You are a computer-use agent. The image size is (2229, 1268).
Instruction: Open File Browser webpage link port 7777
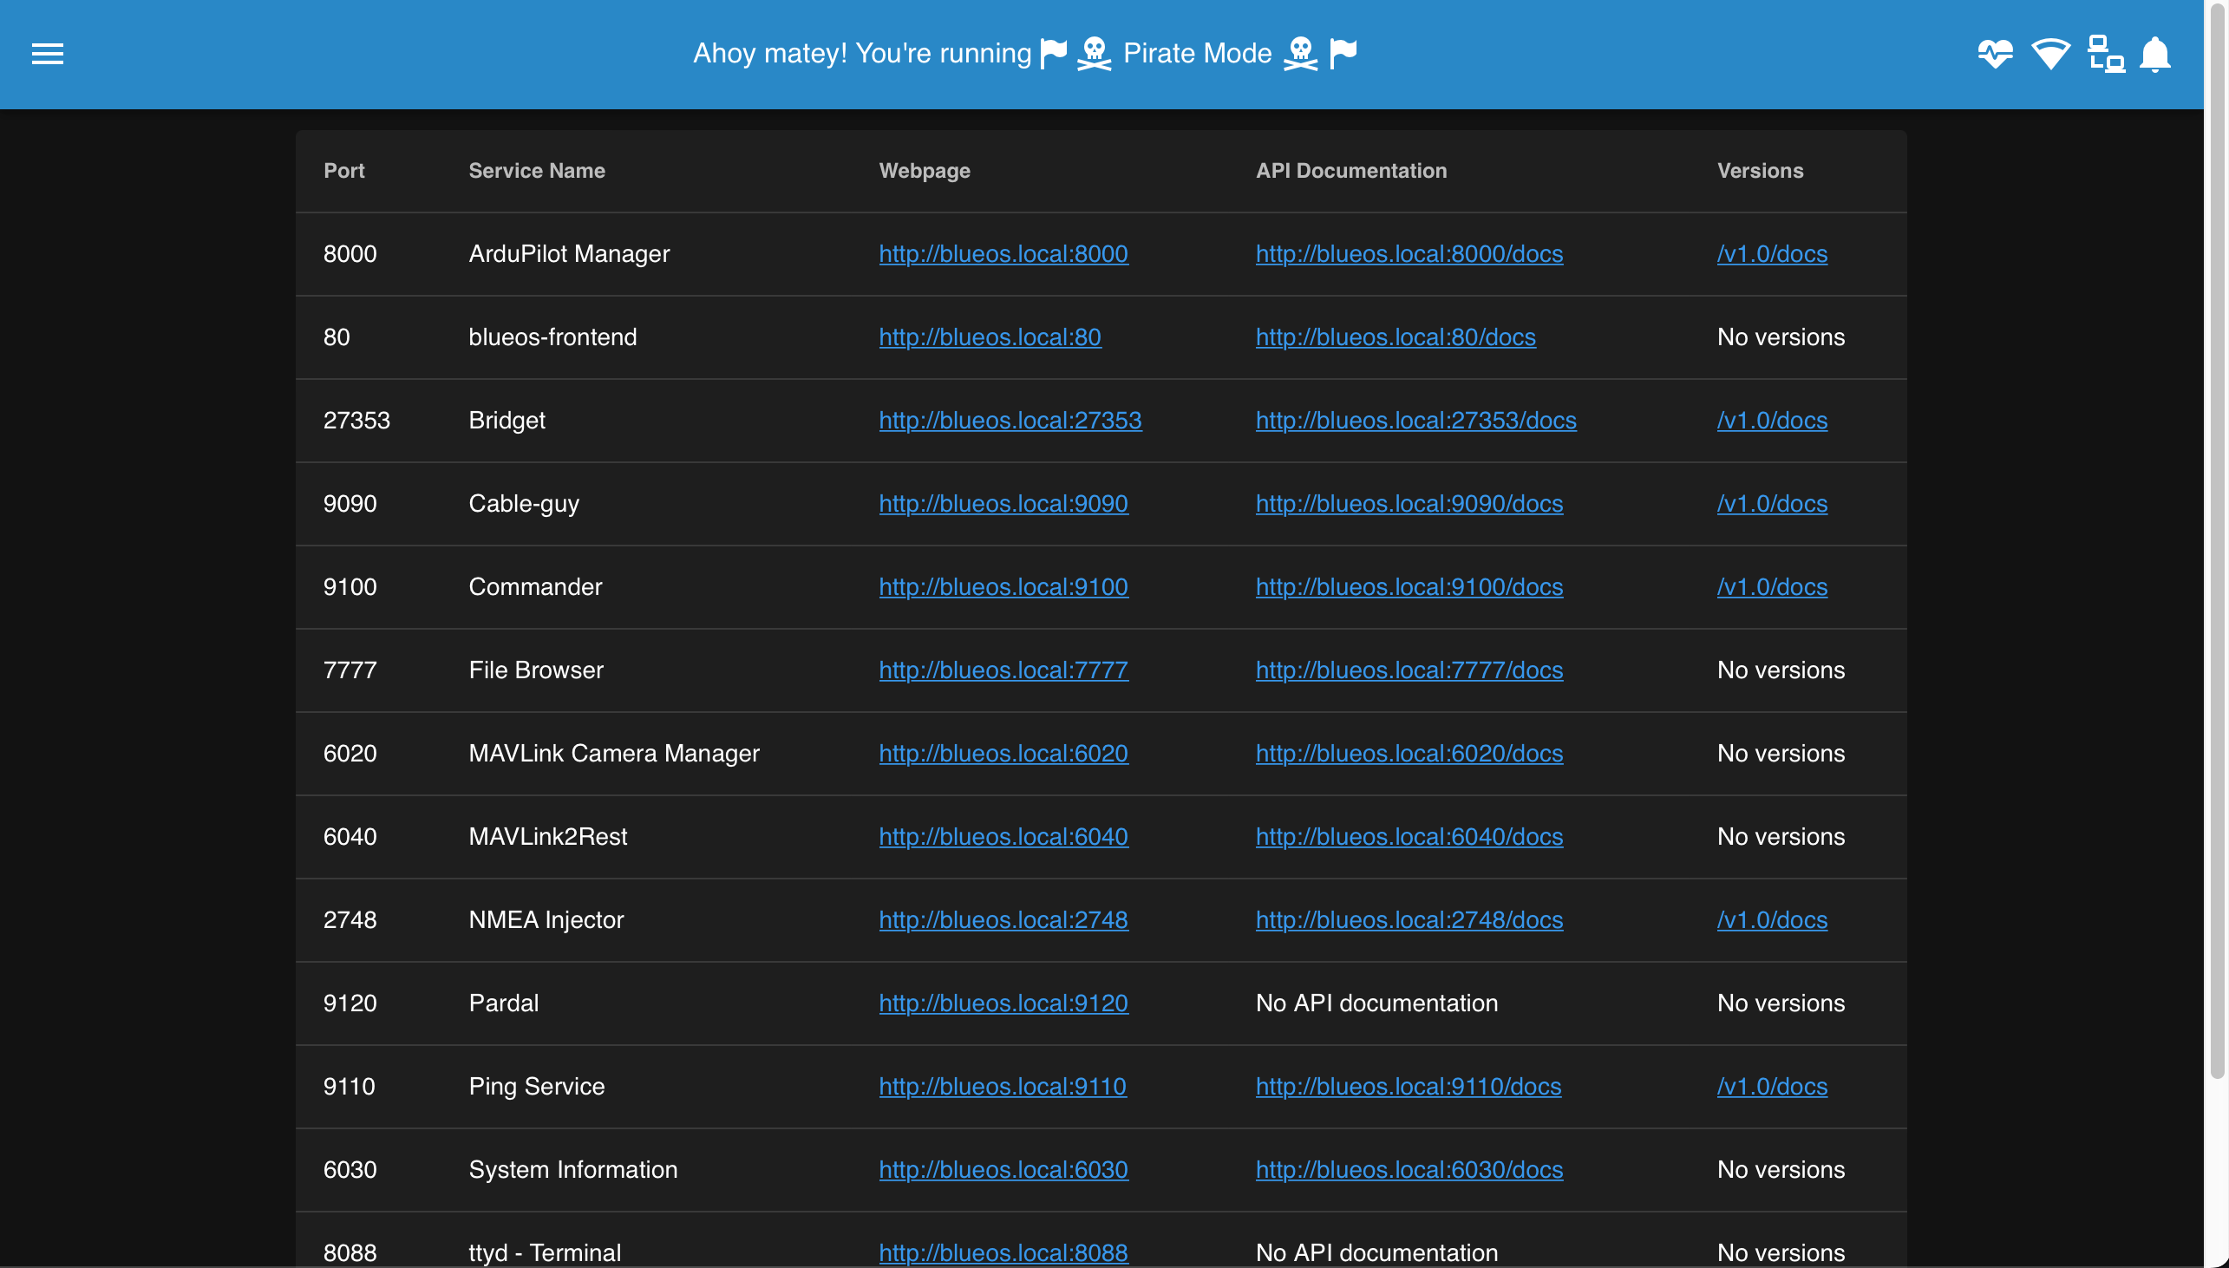tap(1003, 670)
